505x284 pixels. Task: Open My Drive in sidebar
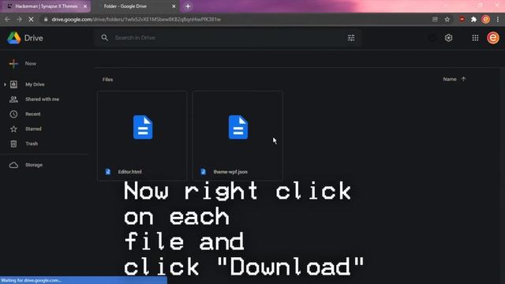[x=35, y=84]
